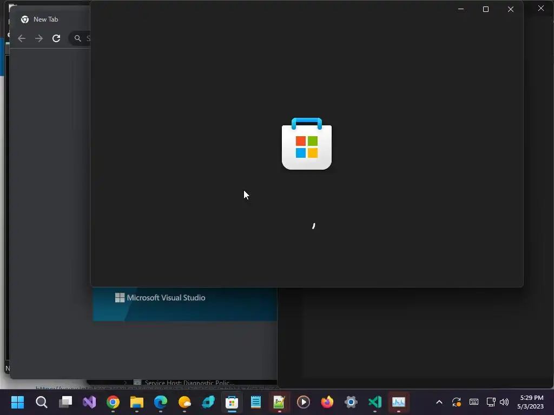Reload the page in Chrome

(56, 38)
